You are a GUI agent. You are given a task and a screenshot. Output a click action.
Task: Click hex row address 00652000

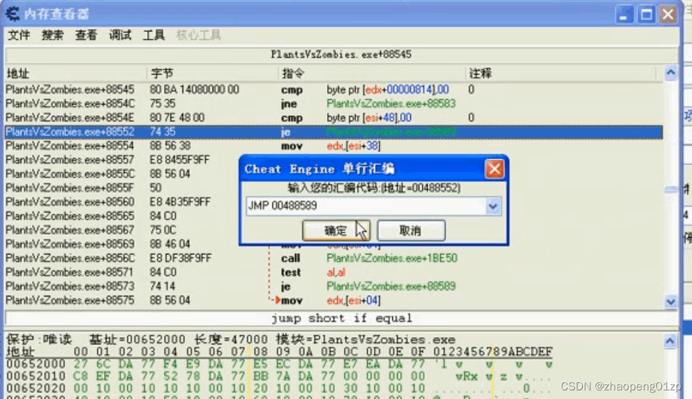pyautogui.click(x=36, y=364)
